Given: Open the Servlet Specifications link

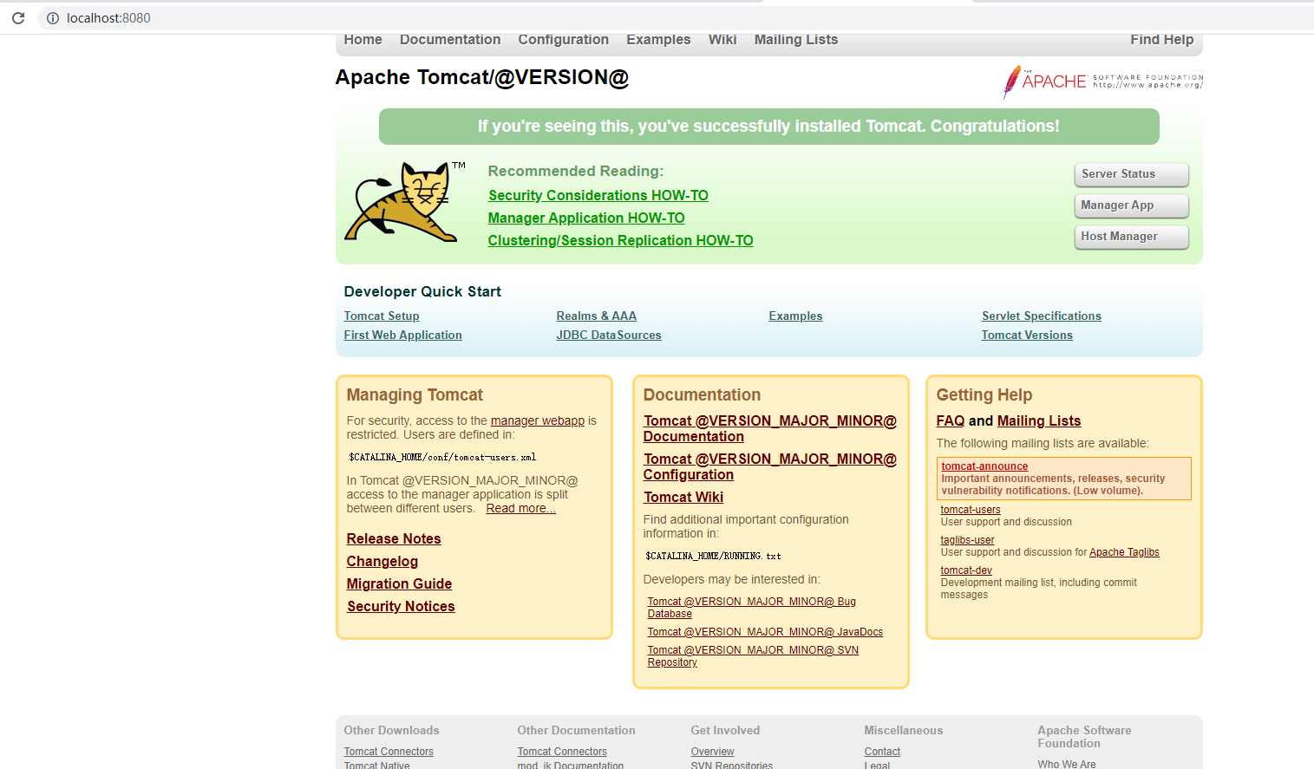Looking at the screenshot, I should point(1041,316).
